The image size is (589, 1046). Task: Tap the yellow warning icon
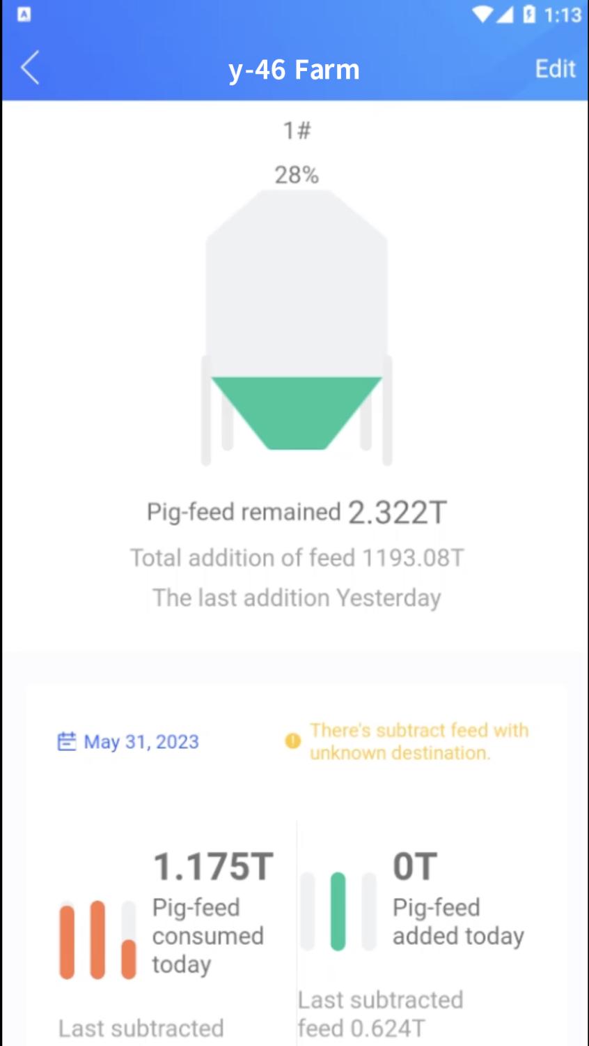(x=293, y=741)
